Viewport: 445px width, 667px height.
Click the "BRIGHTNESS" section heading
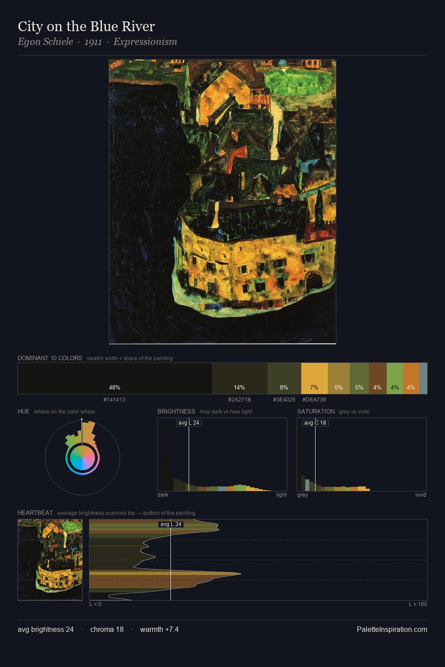tap(176, 411)
